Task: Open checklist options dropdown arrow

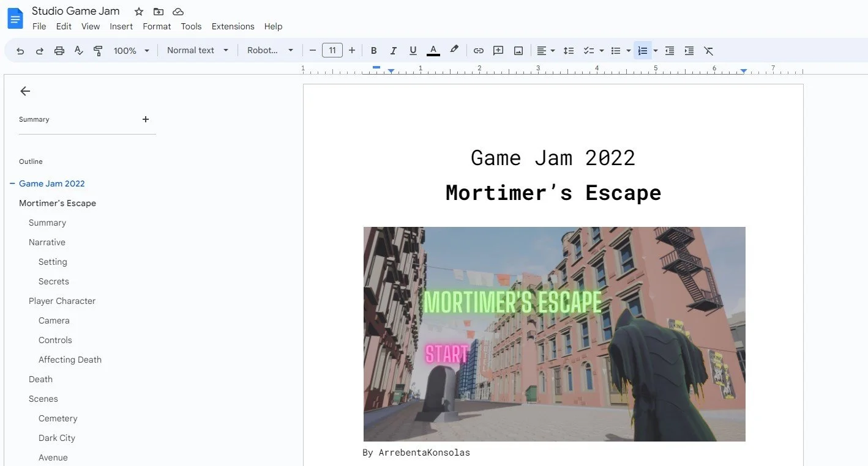Action: tap(602, 51)
